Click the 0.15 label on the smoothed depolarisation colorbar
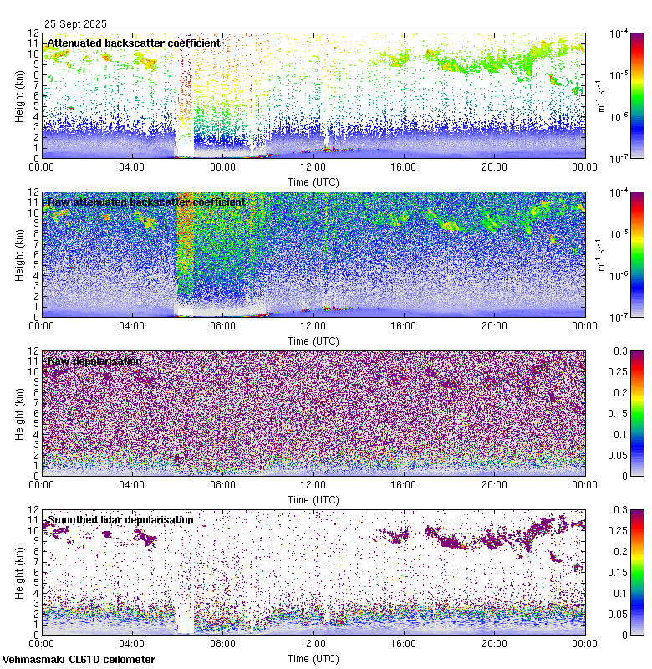Viewport: 652px width, 669px height. coord(618,572)
